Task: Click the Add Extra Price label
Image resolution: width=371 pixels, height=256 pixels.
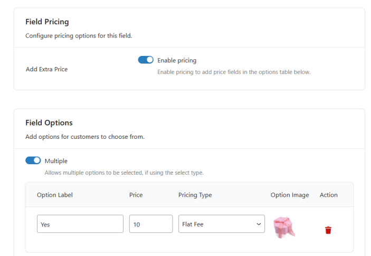Action: 46,69
